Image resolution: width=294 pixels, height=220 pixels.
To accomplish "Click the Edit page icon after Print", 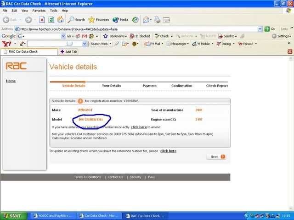I will tap(166, 20).
